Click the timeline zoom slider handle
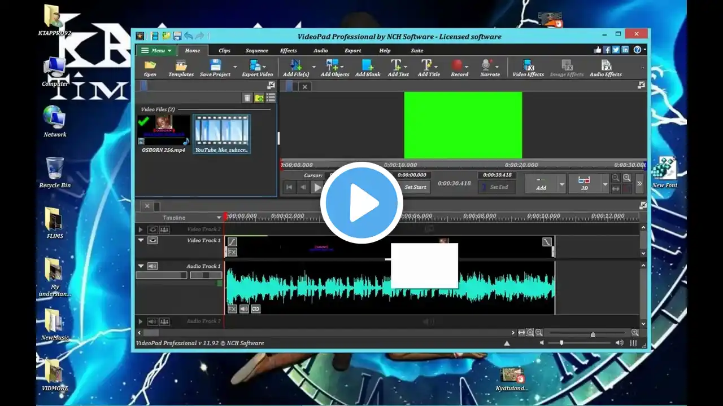The width and height of the screenshot is (723, 406). (x=593, y=334)
